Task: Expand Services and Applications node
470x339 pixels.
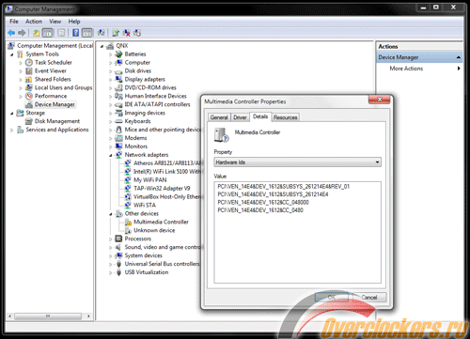Action: pos(12,130)
